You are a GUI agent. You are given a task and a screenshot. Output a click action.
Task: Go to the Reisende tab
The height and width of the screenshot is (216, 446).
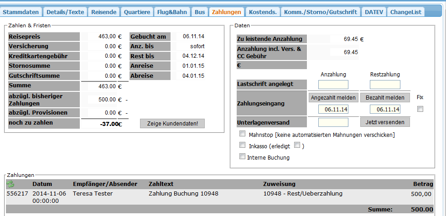(104, 12)
